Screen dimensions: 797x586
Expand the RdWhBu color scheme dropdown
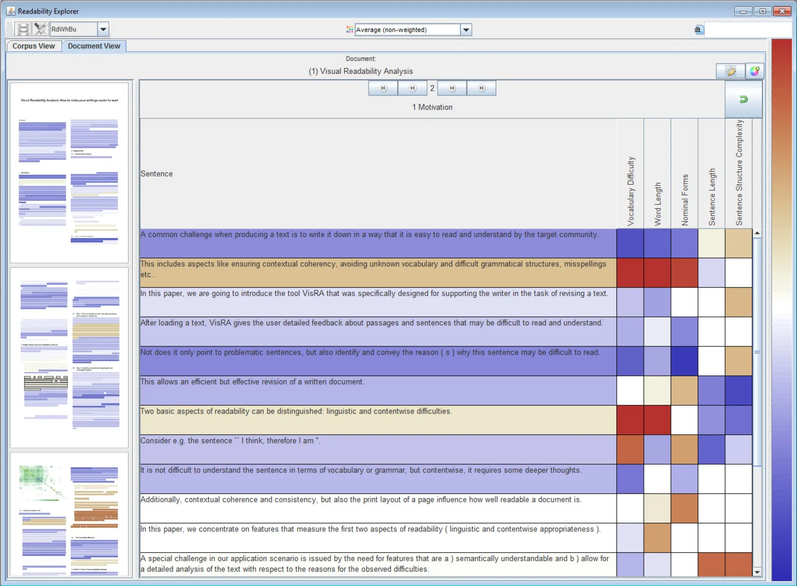click(103, 29)
